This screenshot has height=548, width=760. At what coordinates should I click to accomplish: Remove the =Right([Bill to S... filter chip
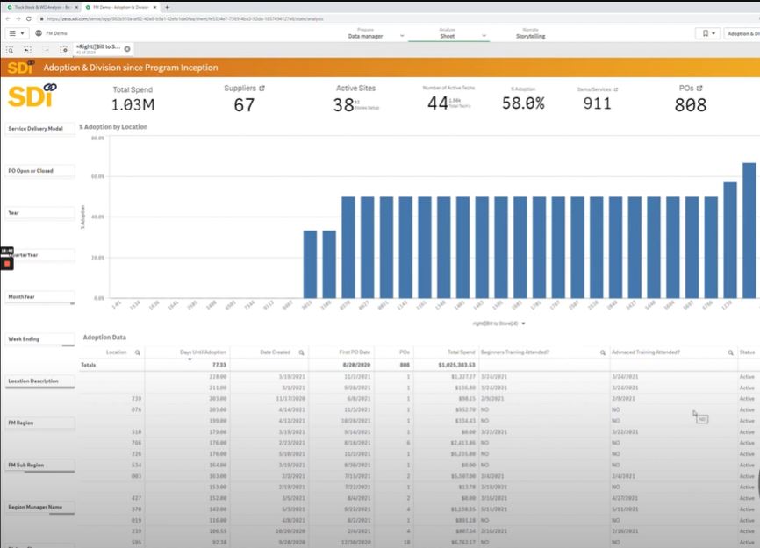(x=126, y=49)
